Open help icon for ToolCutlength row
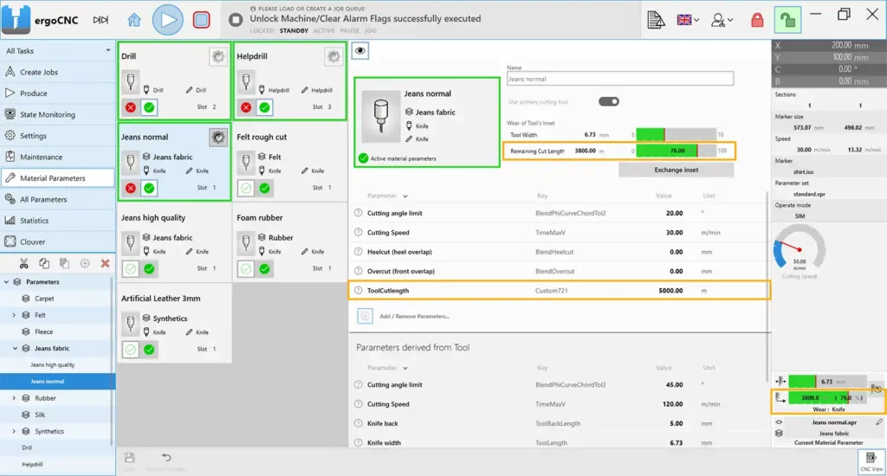887x476 pixels. (358, 291)
